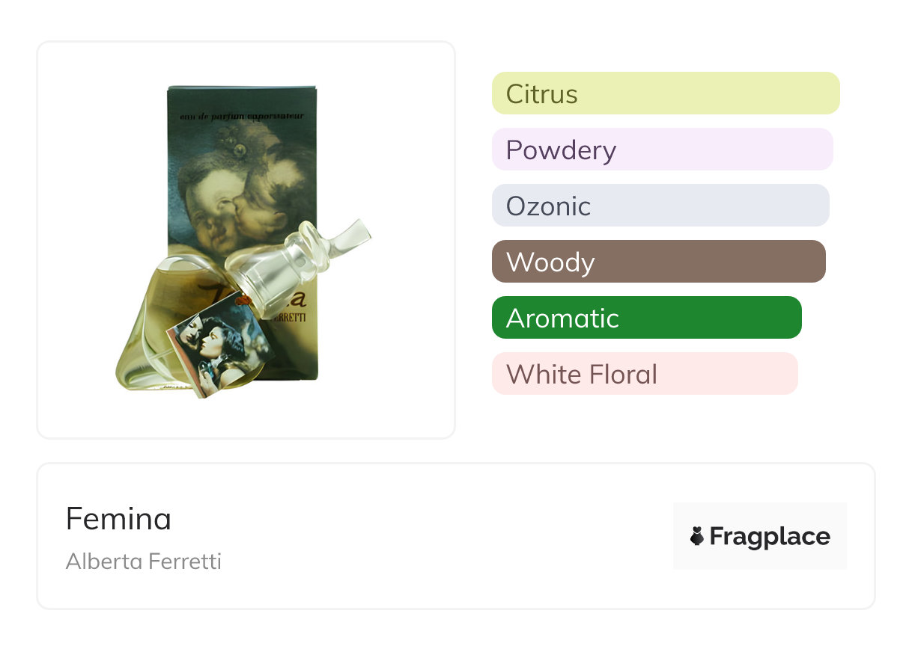Image resolution: width=912 pixels, height=646 pixels.
Task: Click the 'eau de parfum vaporisateur' box text
Action: [243, 117]
